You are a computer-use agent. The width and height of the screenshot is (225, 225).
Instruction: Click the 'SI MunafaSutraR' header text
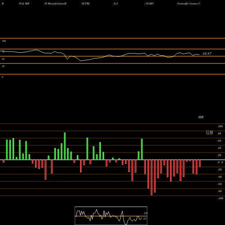[x=55, y=4]
